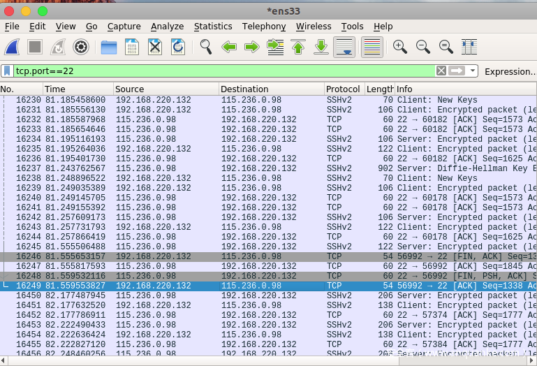
Task: Restart the current capture
Action: pyautogui.click(x=58, y=47)
